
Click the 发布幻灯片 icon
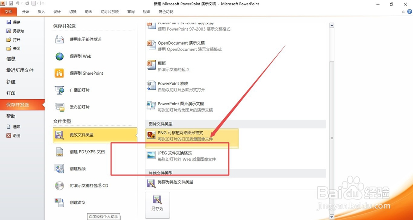click(59, 107)
